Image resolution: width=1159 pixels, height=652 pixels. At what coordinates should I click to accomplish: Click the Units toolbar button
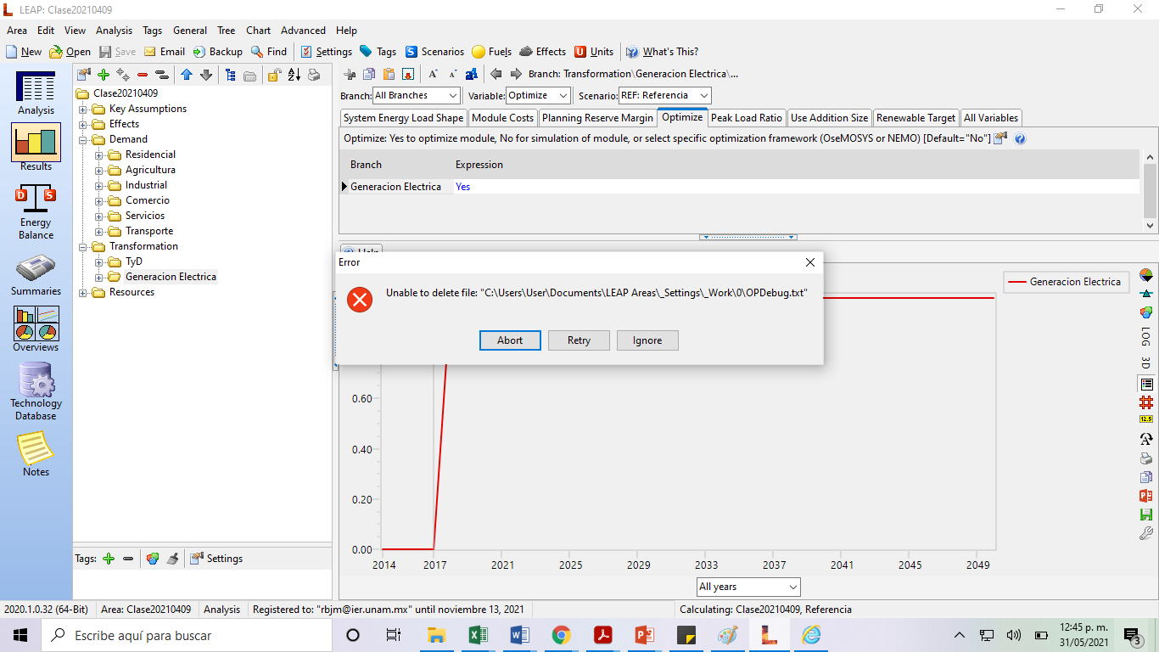[594, 52]
